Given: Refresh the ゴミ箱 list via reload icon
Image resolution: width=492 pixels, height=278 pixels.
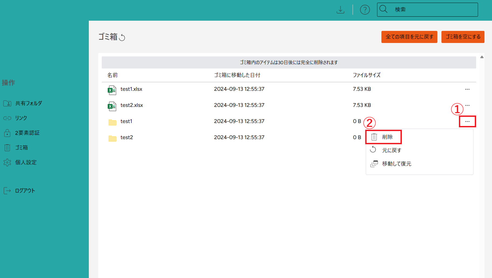Looking at the screenshot, I should tap(122, 37).
